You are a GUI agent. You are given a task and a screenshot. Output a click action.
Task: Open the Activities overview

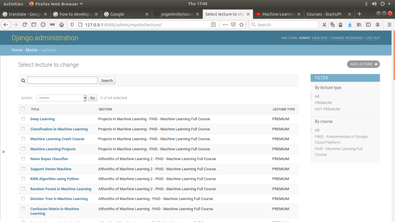click(13, 4)
